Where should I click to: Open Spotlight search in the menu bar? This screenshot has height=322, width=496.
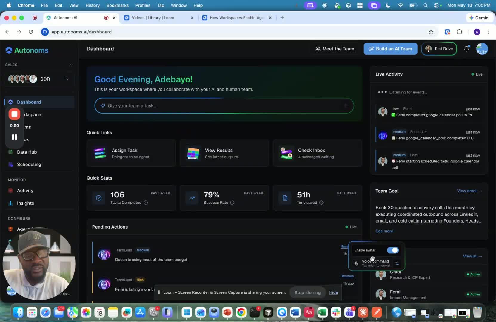[x=426, y=5]
